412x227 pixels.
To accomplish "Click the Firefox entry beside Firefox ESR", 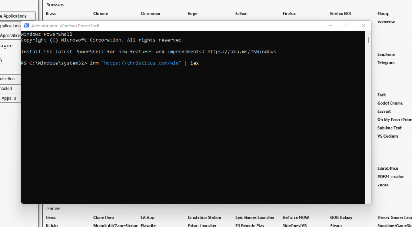I will (289, 14).
